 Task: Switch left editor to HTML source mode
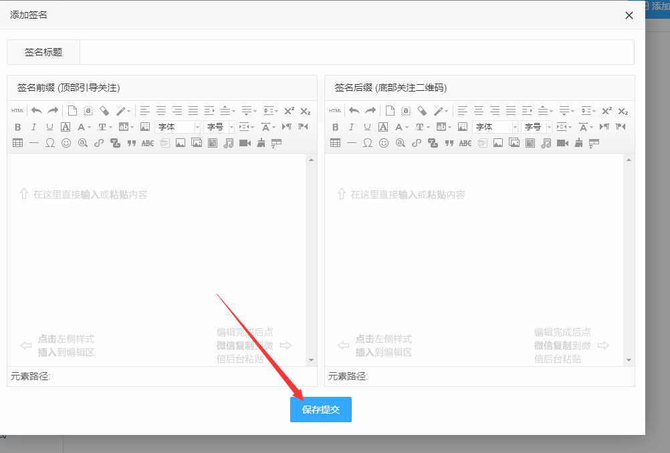(x=17, y=110)
